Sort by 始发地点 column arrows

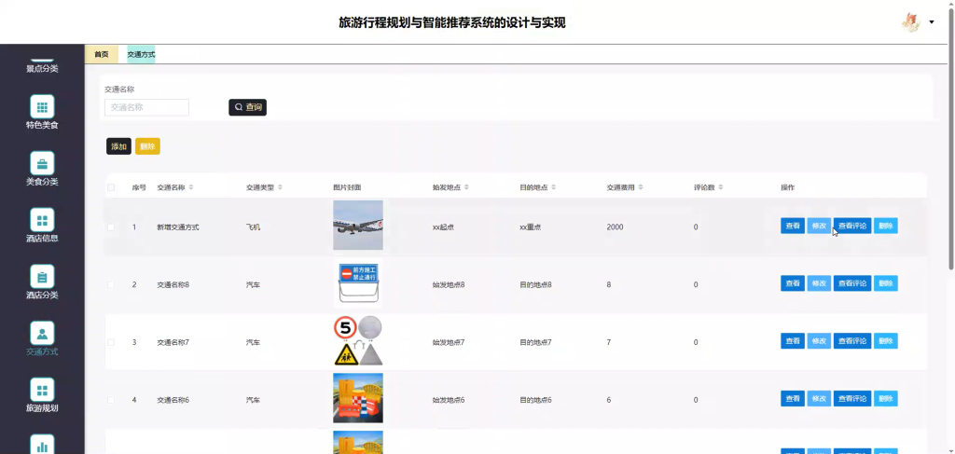[466, 187]
